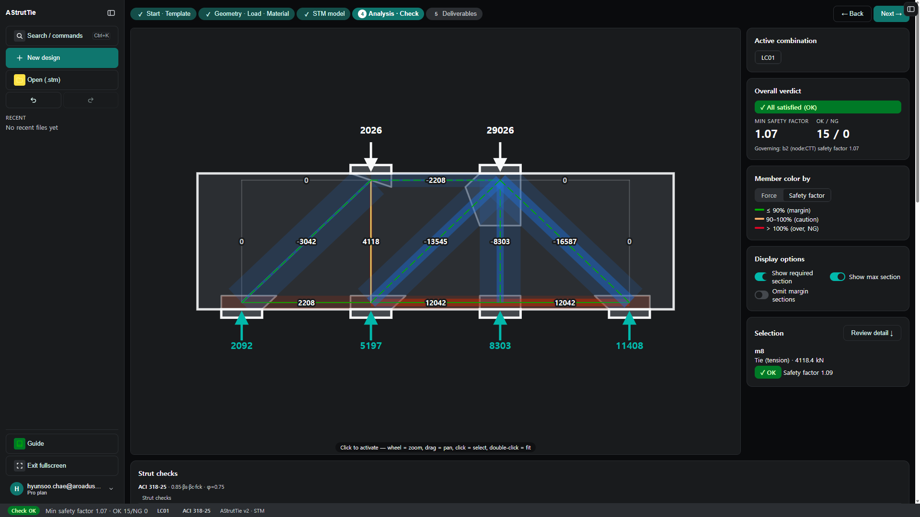Click the ACI 318-25 status bar entry
Screen dimensions: 920x517
[x=196, y=511]
